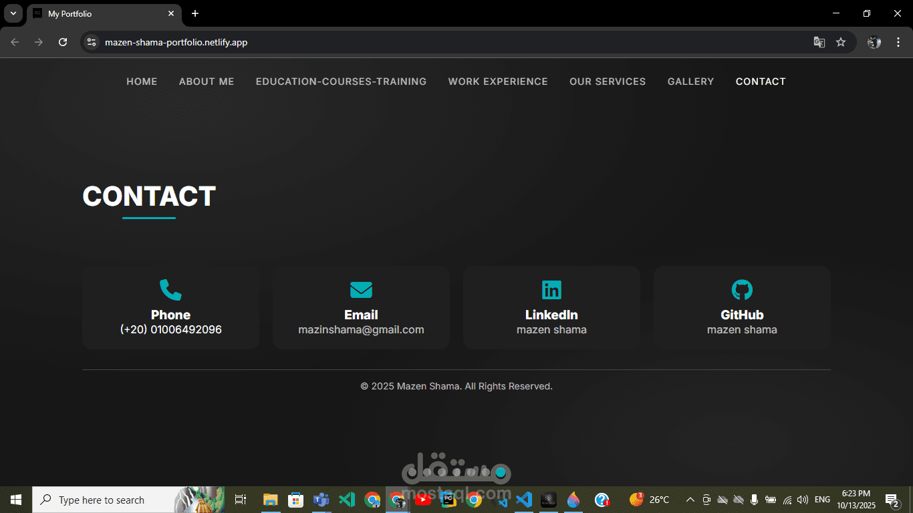Click the taskbar search box
This screenshot has width=913, height=513.
tap(128, 500)
